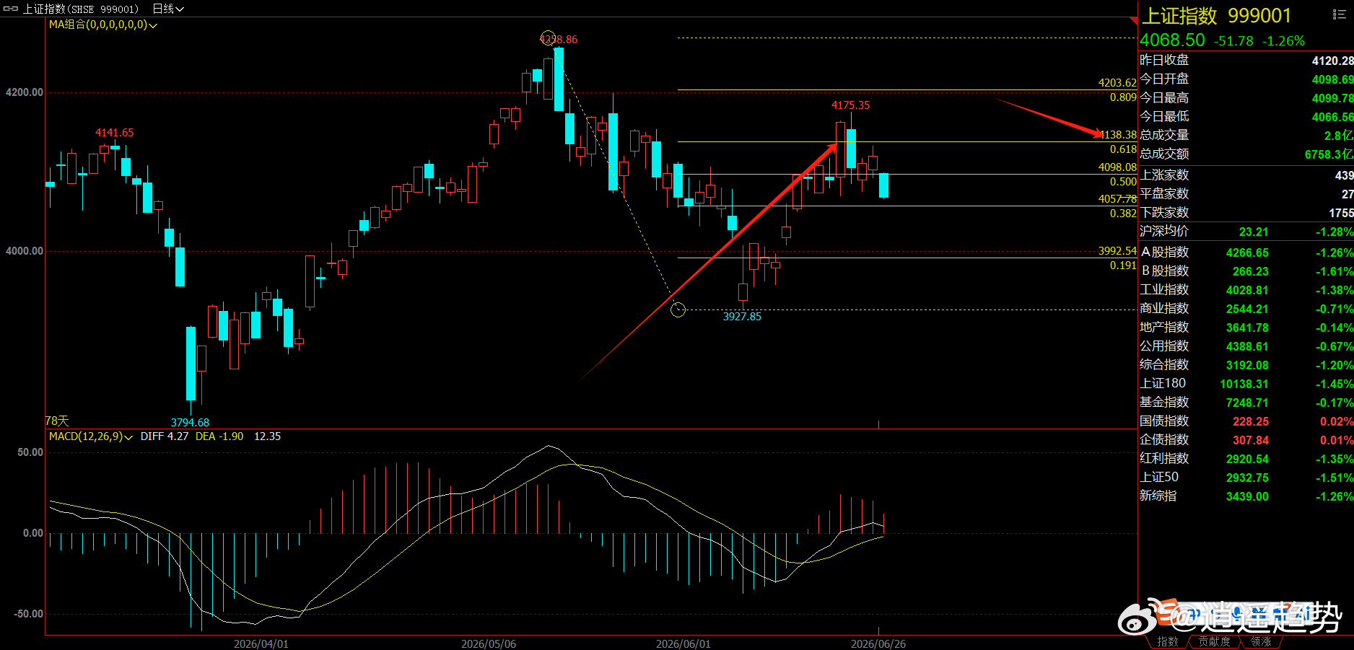Click the 4203.62 retracement price

tap(1117, 83)
